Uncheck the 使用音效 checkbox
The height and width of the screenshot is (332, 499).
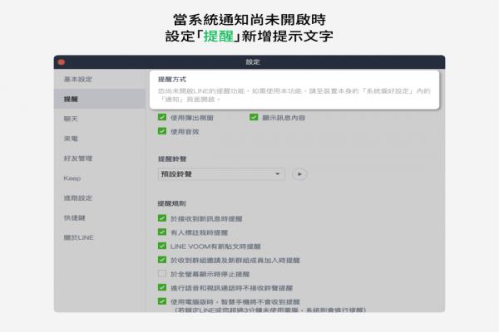pos(162,131)
